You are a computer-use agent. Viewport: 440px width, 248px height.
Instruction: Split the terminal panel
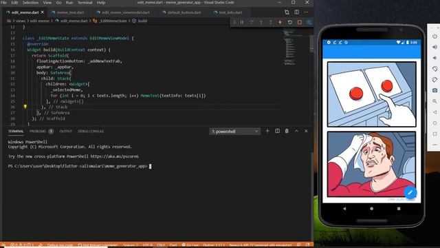(277, 131)
